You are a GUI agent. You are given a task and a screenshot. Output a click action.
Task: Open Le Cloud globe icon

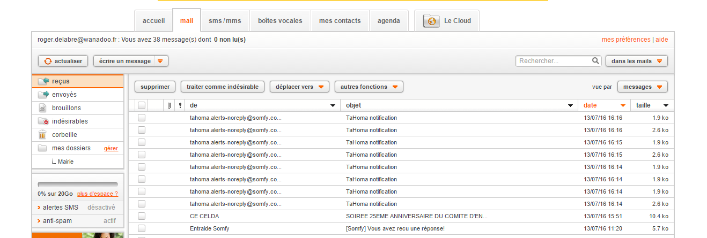(x=431, y=21)
